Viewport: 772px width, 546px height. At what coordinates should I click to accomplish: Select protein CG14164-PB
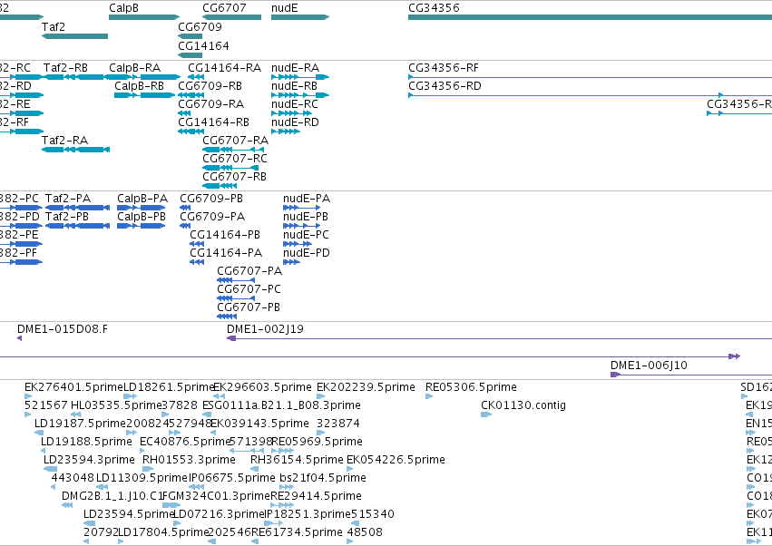pos(225,235)
